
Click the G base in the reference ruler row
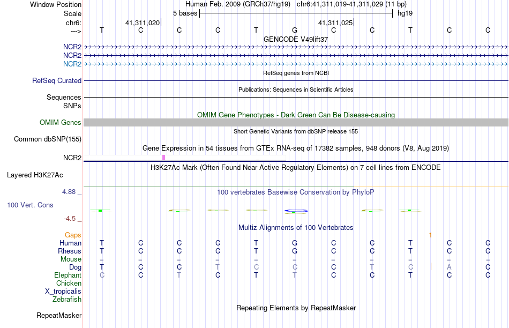(x=295, y=30)
